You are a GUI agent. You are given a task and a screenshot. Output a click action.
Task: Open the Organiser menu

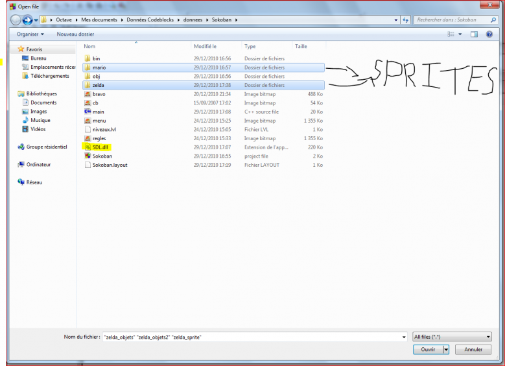tap(30, 34)
